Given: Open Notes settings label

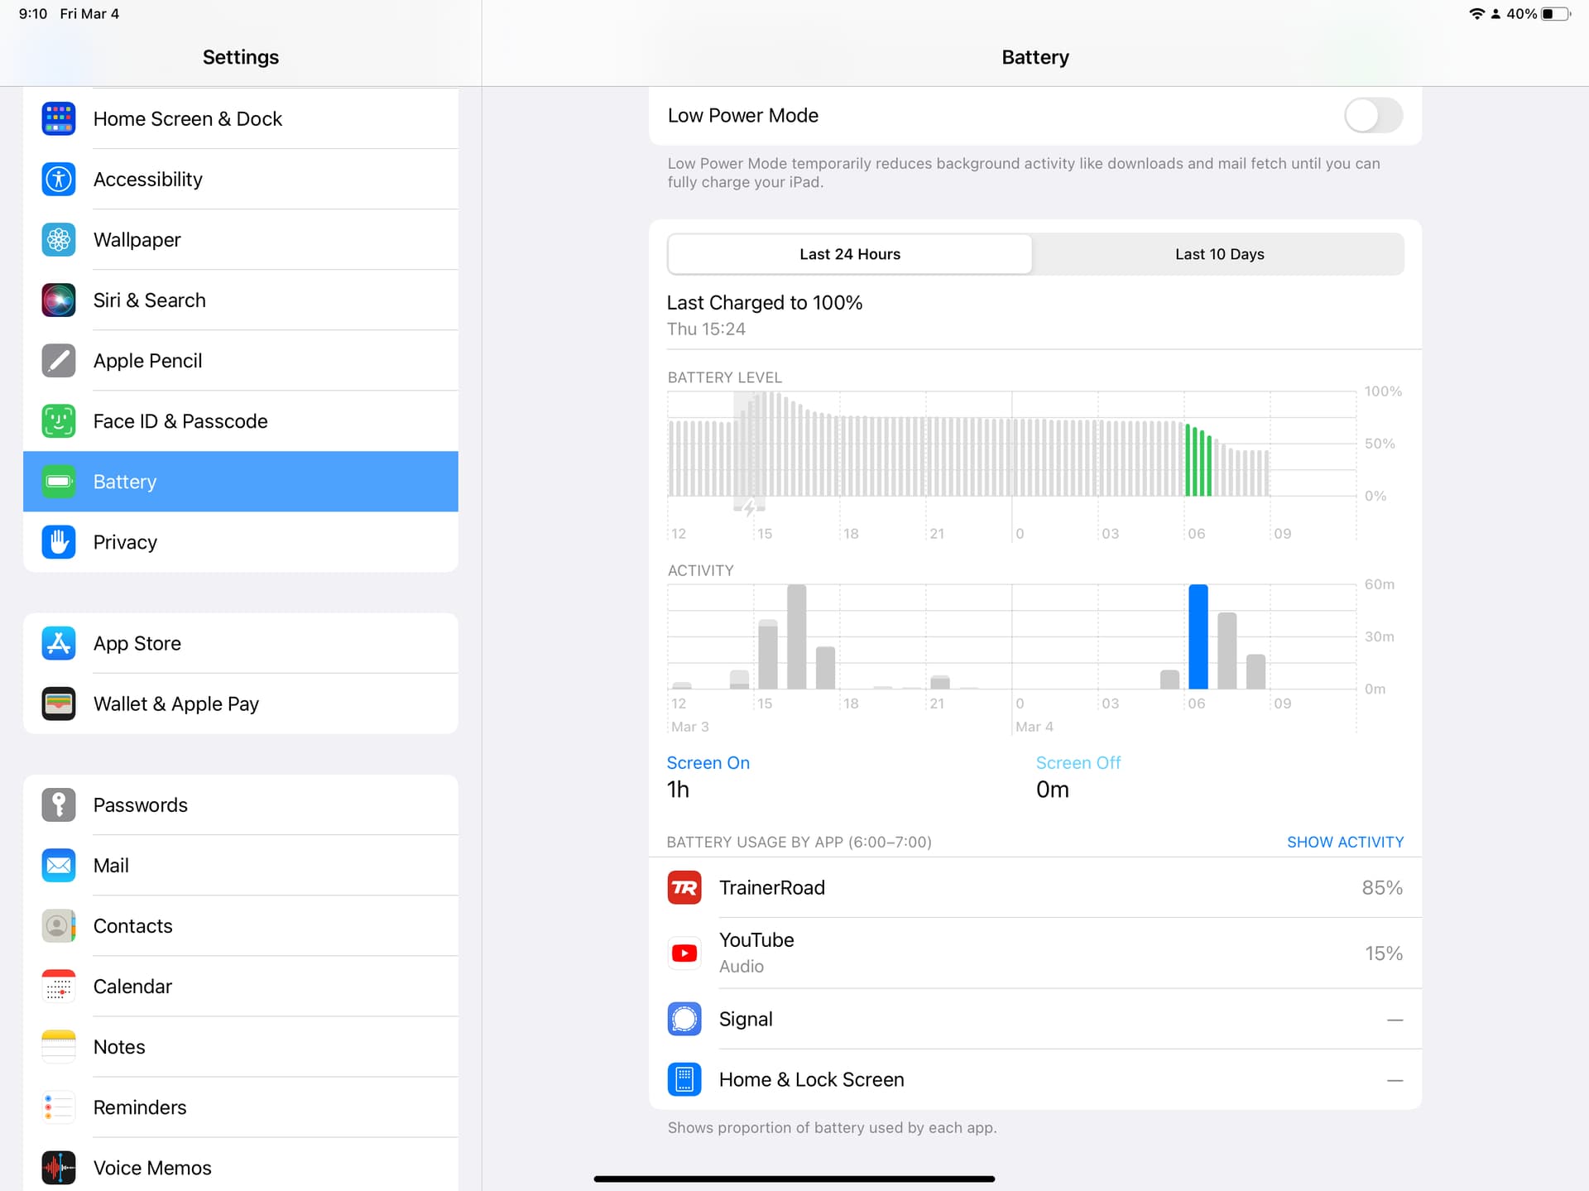Looking at the screenshot, I should (119, 1047).
